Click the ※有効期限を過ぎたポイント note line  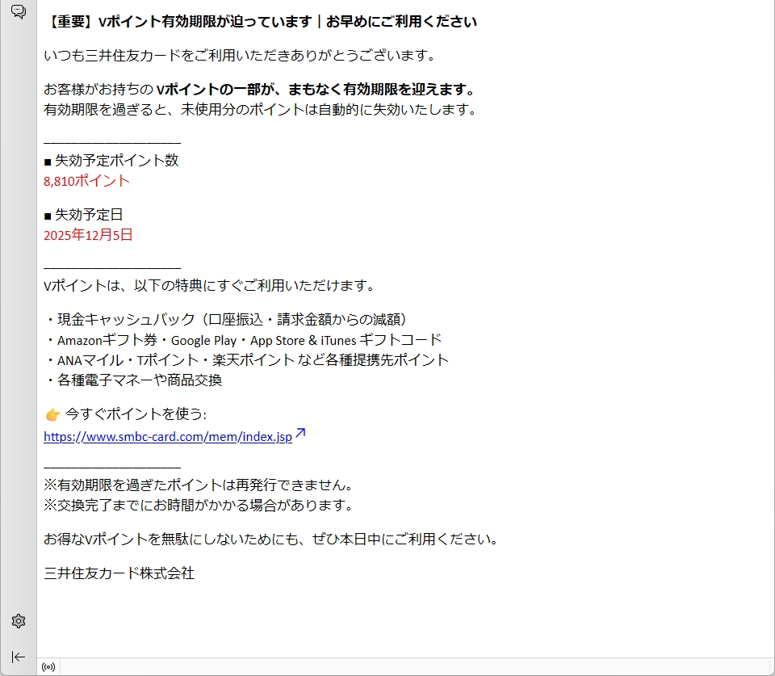click(198, 485)
